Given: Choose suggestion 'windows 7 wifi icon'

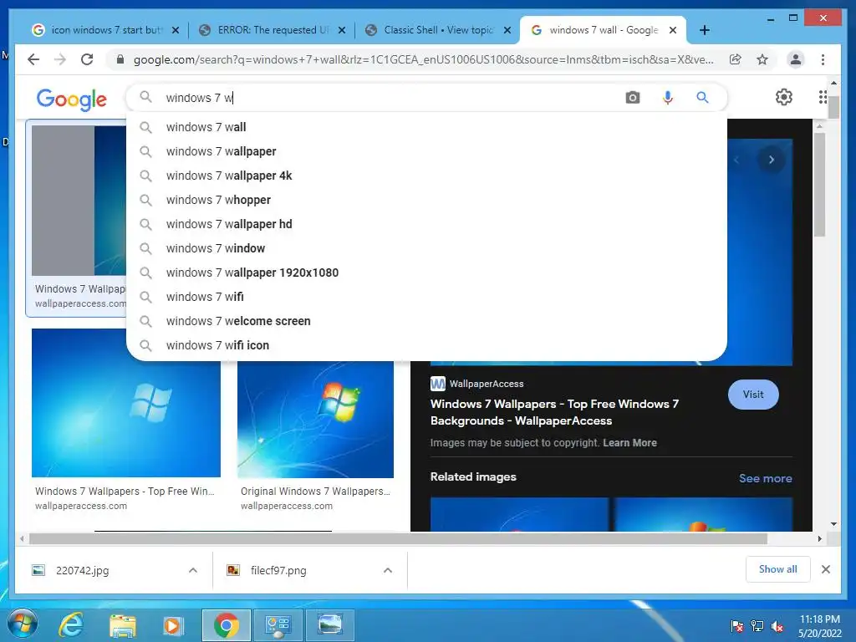Looking at the screenshot, I should pyautogui.click(x=426, y=345).
